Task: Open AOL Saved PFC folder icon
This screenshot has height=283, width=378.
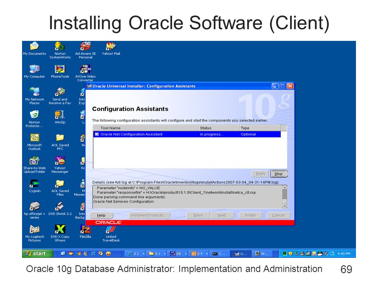Action: point(60,141)
